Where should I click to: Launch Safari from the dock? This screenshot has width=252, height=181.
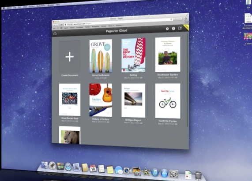(68, 167)
